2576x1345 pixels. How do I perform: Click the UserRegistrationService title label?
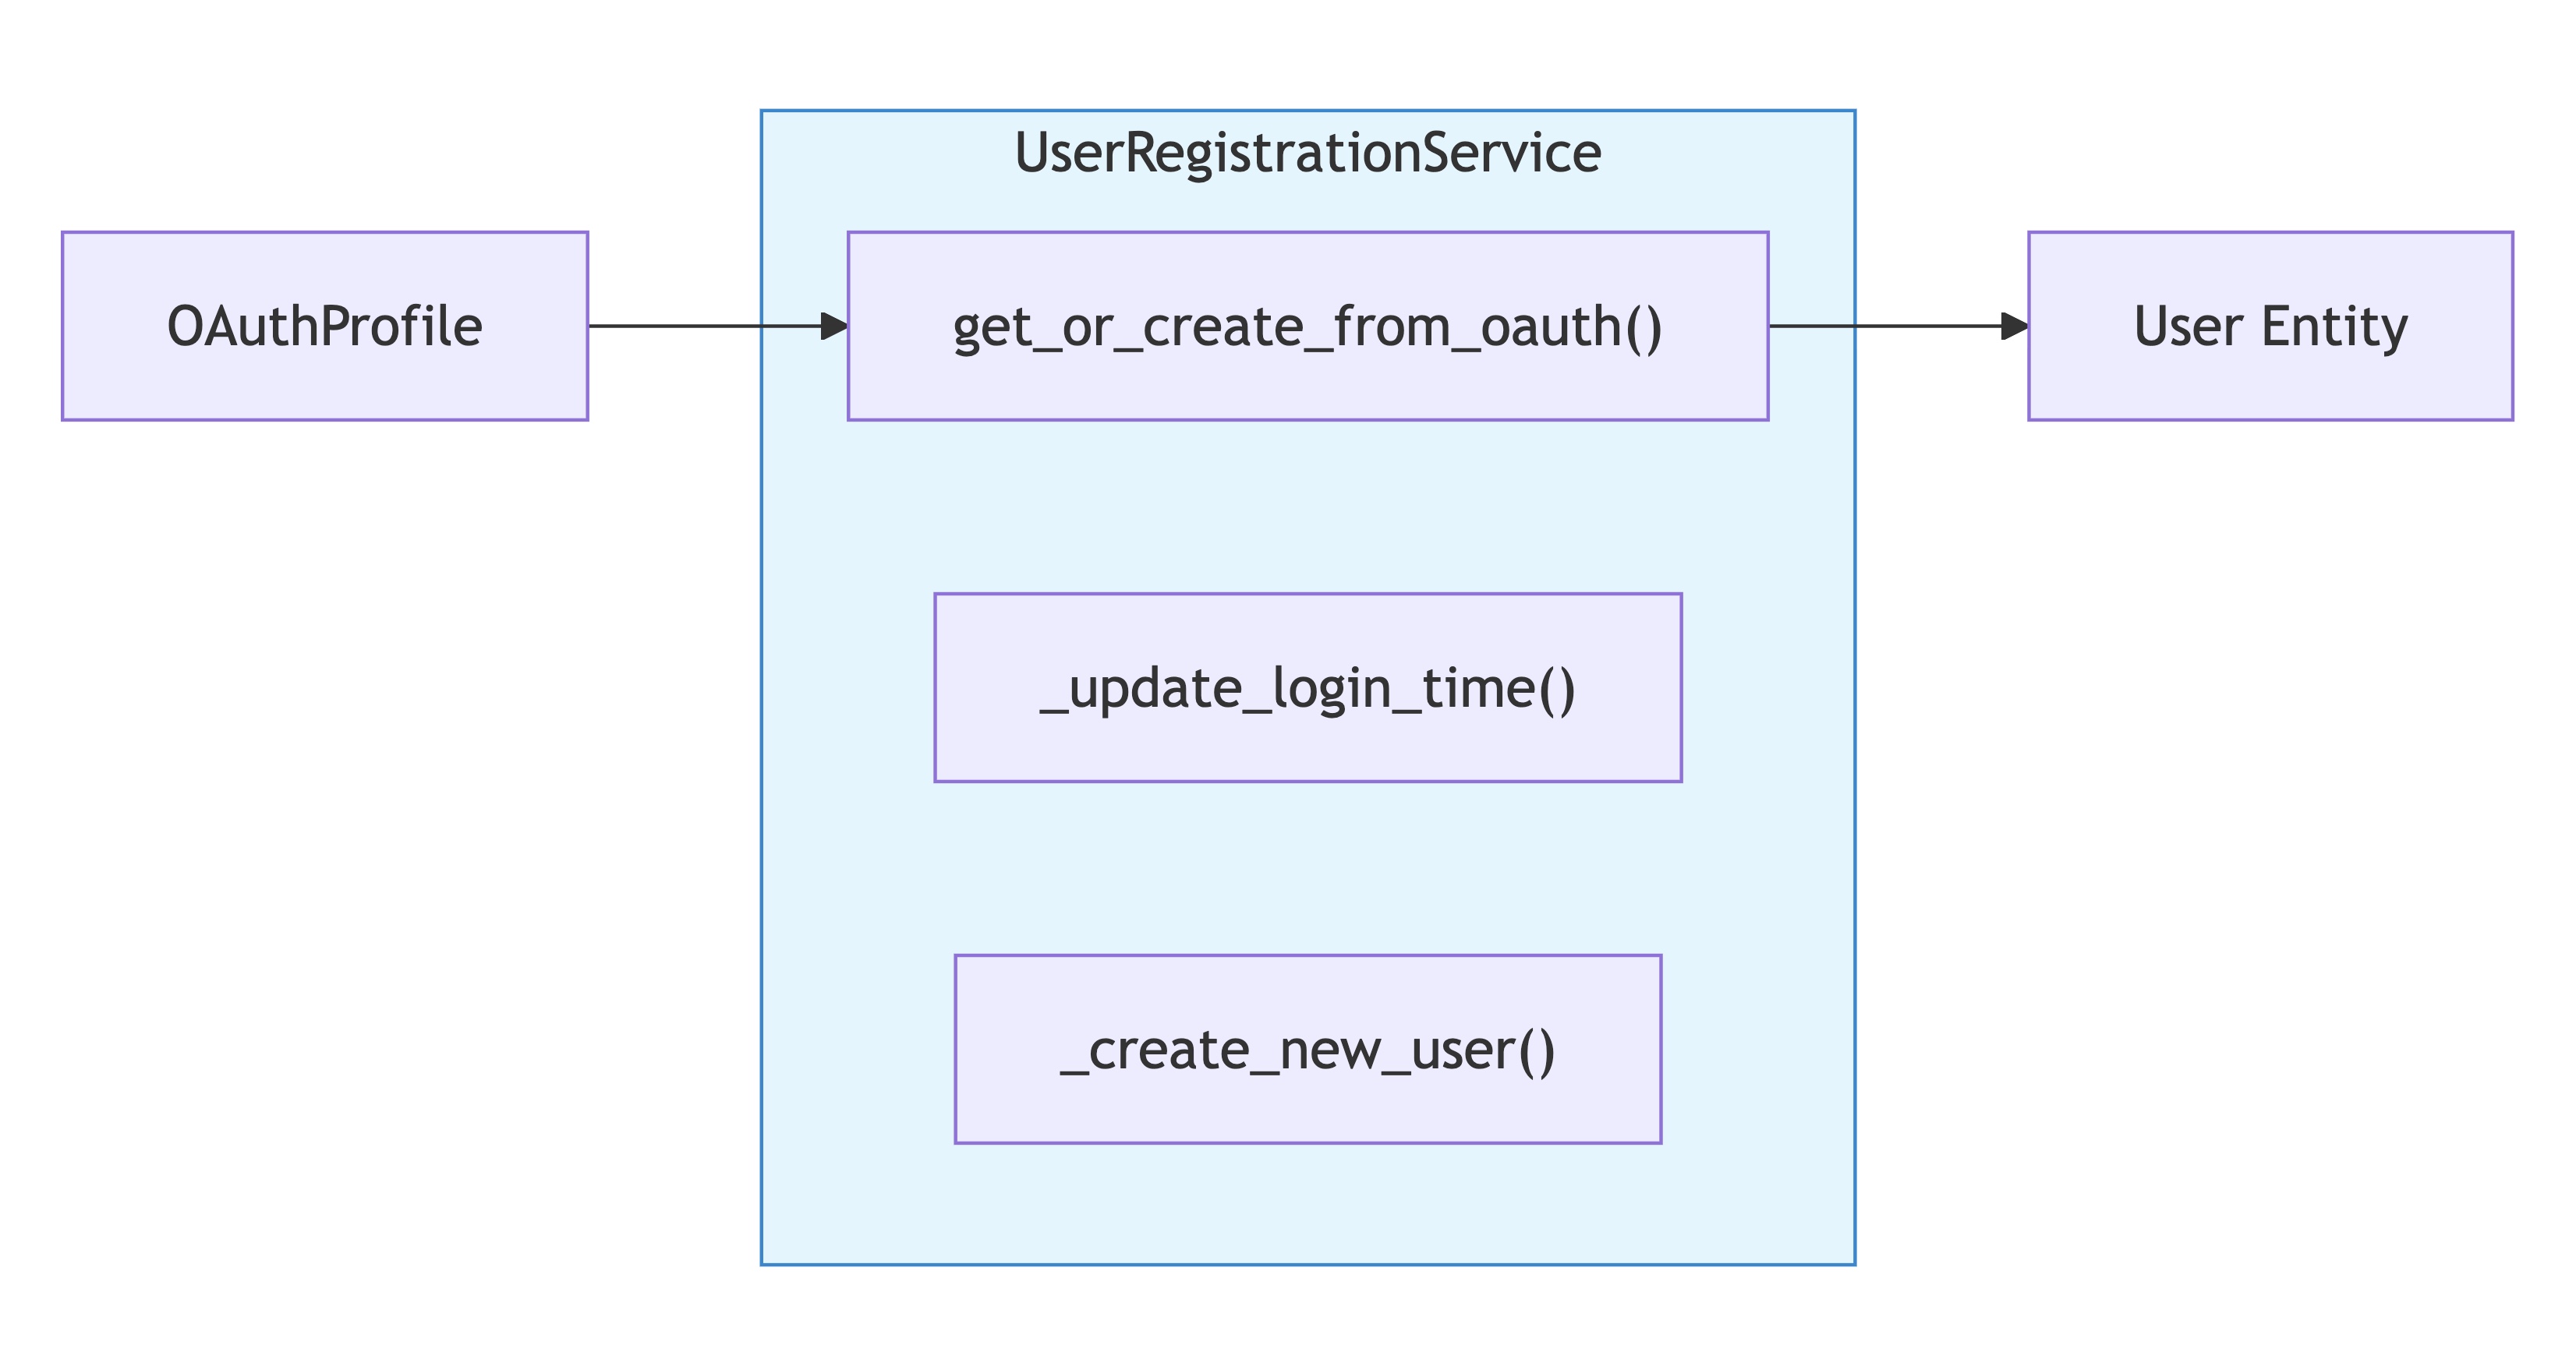coord(1307,153)
